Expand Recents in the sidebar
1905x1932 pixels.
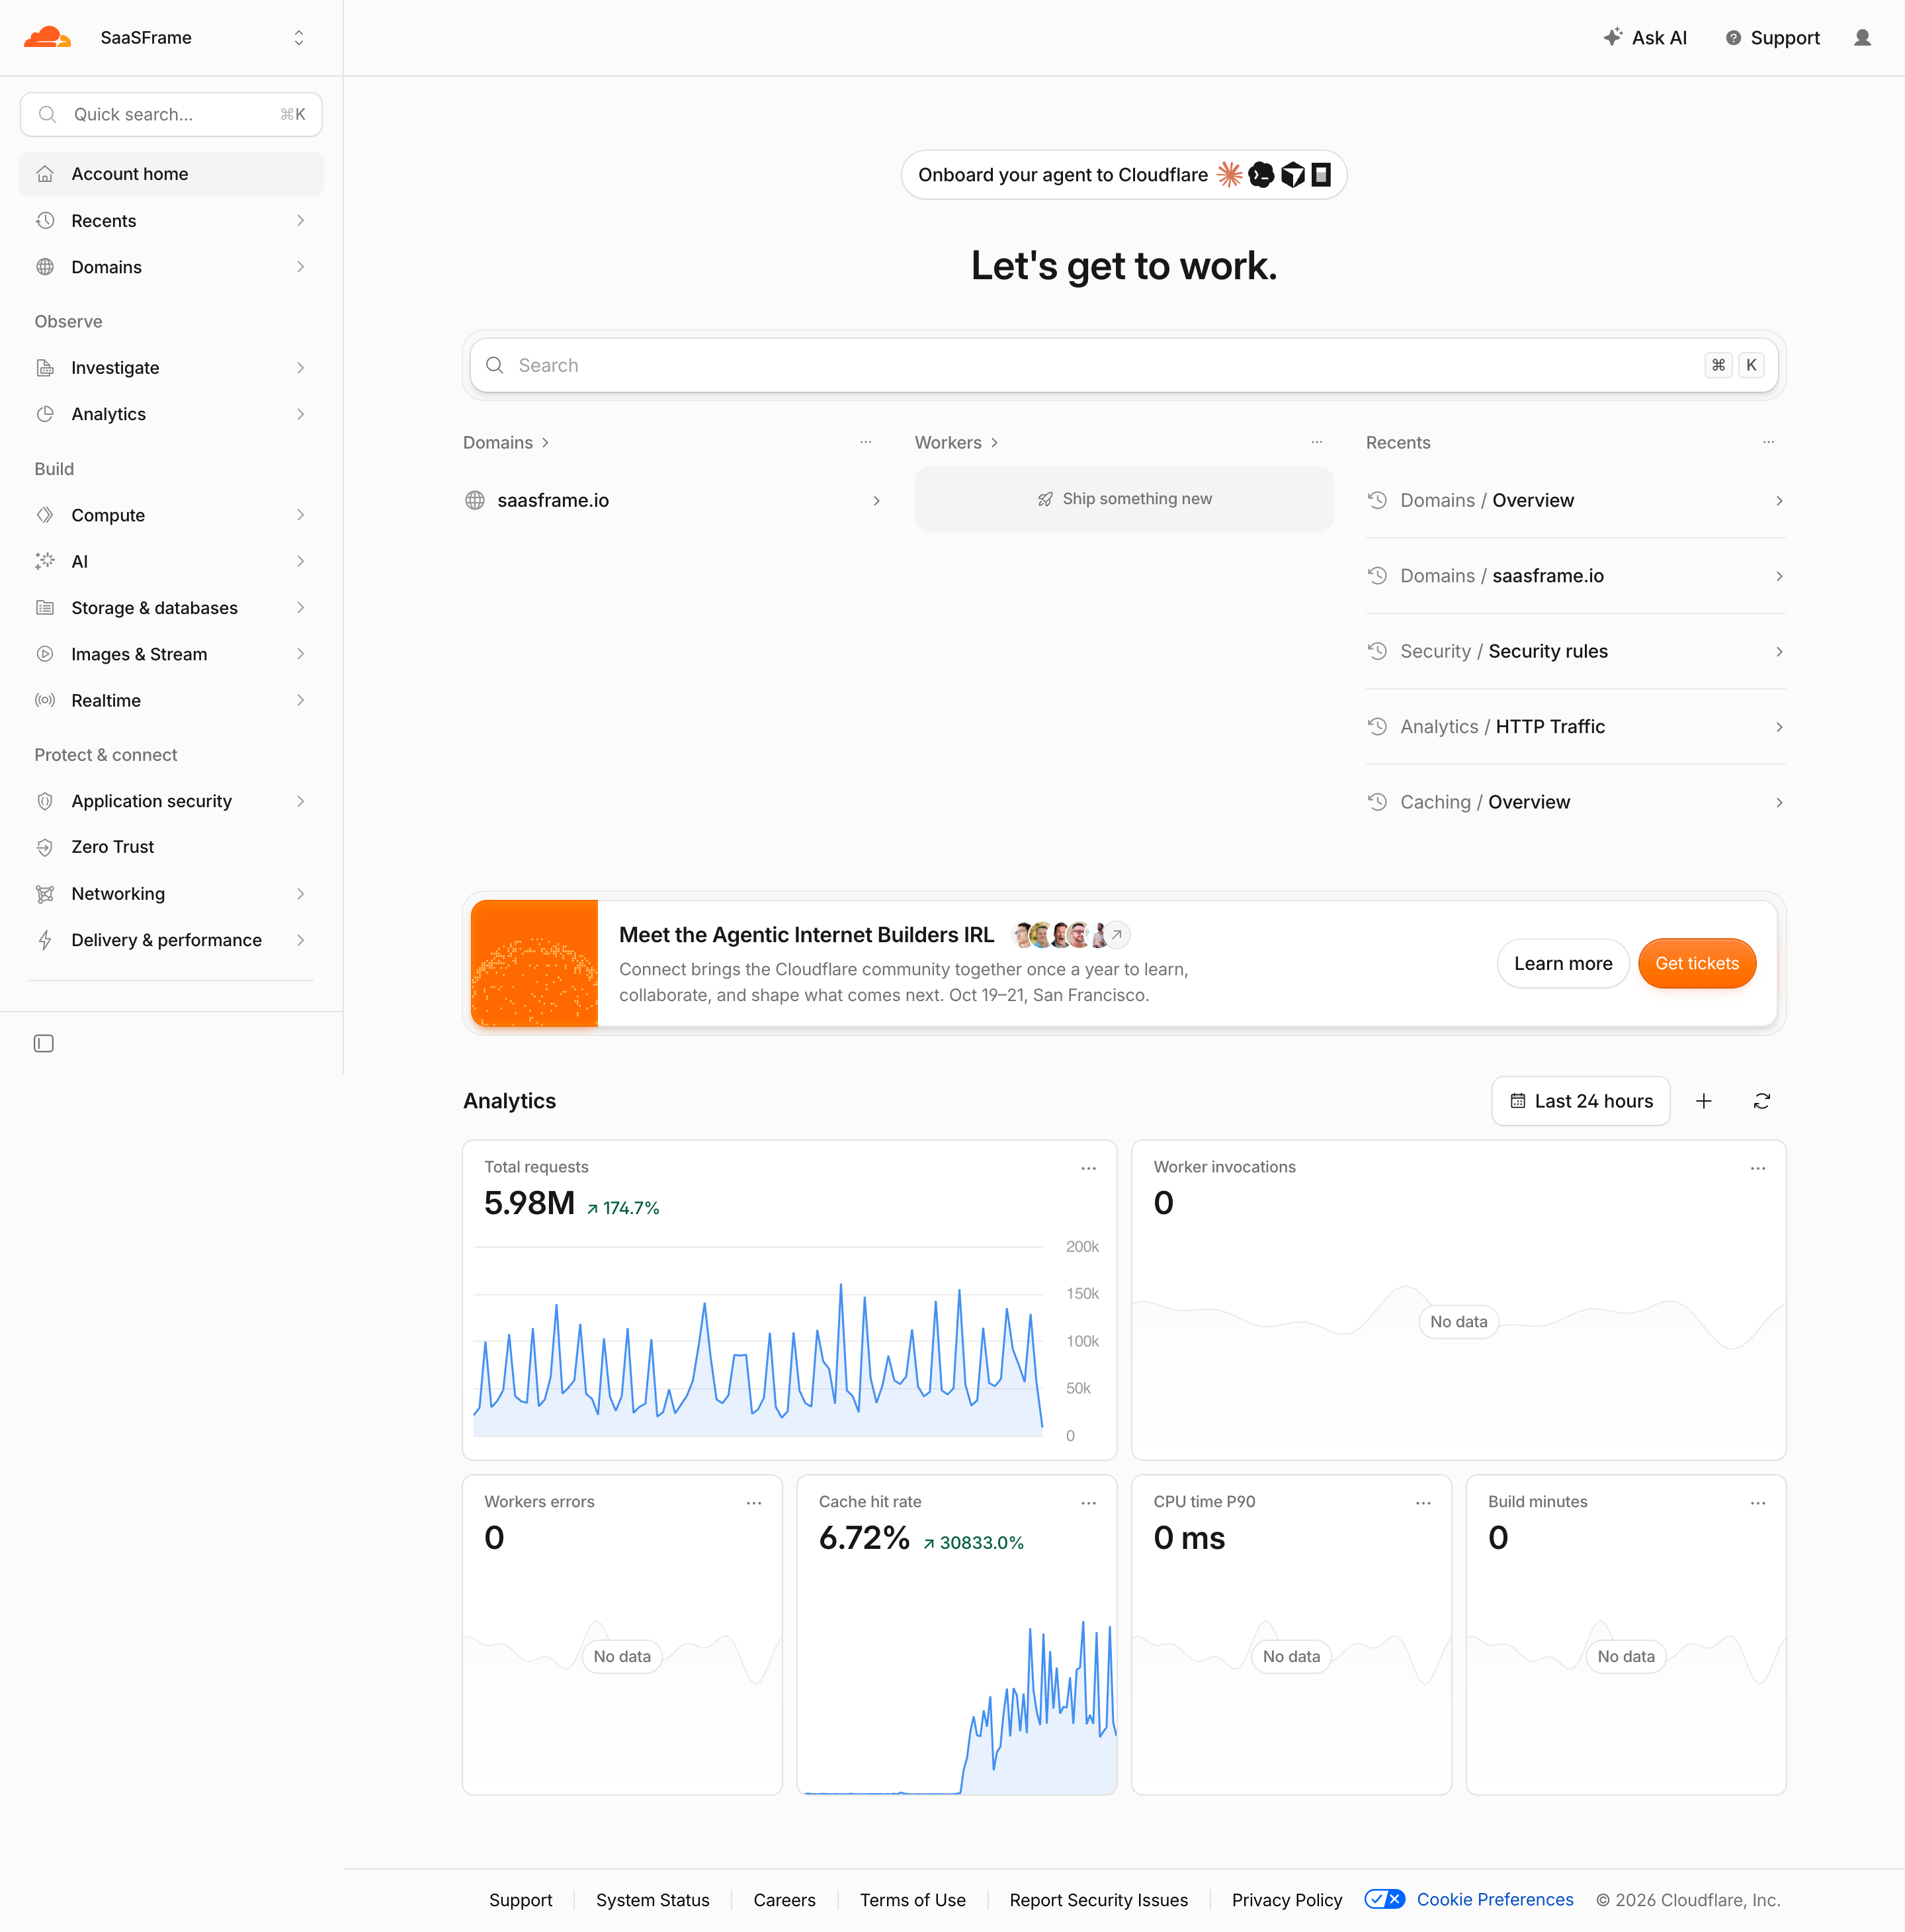171,220
